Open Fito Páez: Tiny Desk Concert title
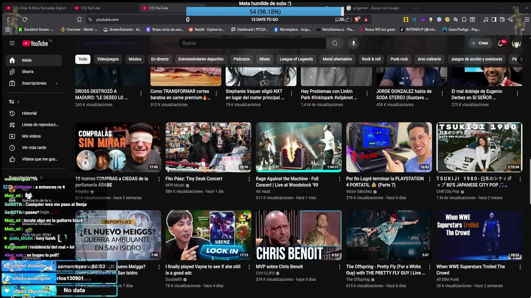Image resolution: width=531 pixels, height=298 pixels. (194, 179)
